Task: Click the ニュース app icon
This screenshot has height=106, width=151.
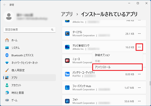Action: [67, 61]
